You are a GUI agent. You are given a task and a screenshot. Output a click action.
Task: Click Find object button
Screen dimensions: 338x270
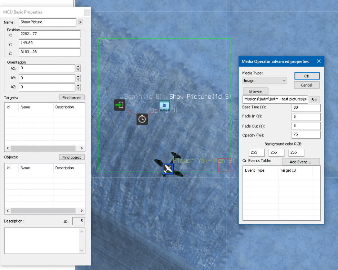72,157
